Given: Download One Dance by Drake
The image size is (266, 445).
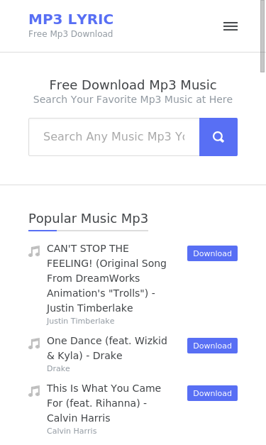Looking at the screenshot, I should click(212, 346).
